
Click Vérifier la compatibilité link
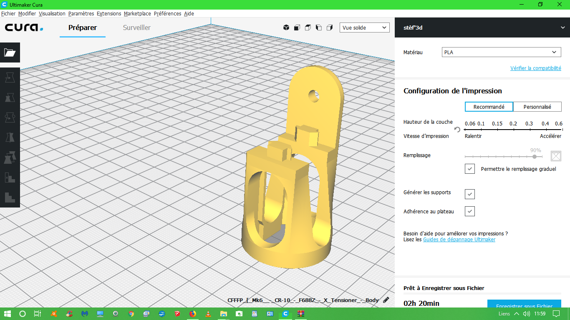(x=536, y=68)
